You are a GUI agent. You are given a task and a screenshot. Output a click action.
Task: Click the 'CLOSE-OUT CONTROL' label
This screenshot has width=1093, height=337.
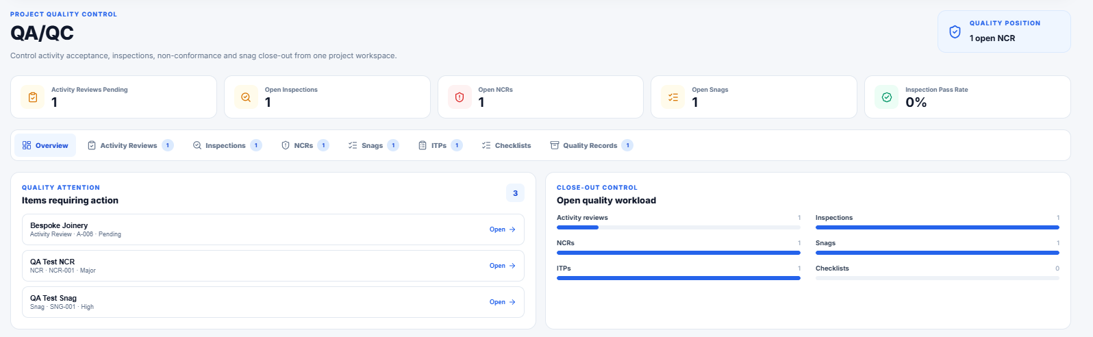pyautogui.click(x=597, y=188)
